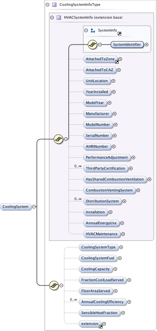
Task: Select the AnnualEnergyUse element
Action: 101,223
